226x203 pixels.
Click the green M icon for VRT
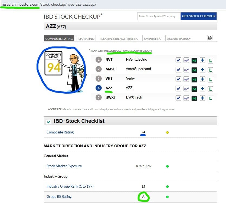194,80
